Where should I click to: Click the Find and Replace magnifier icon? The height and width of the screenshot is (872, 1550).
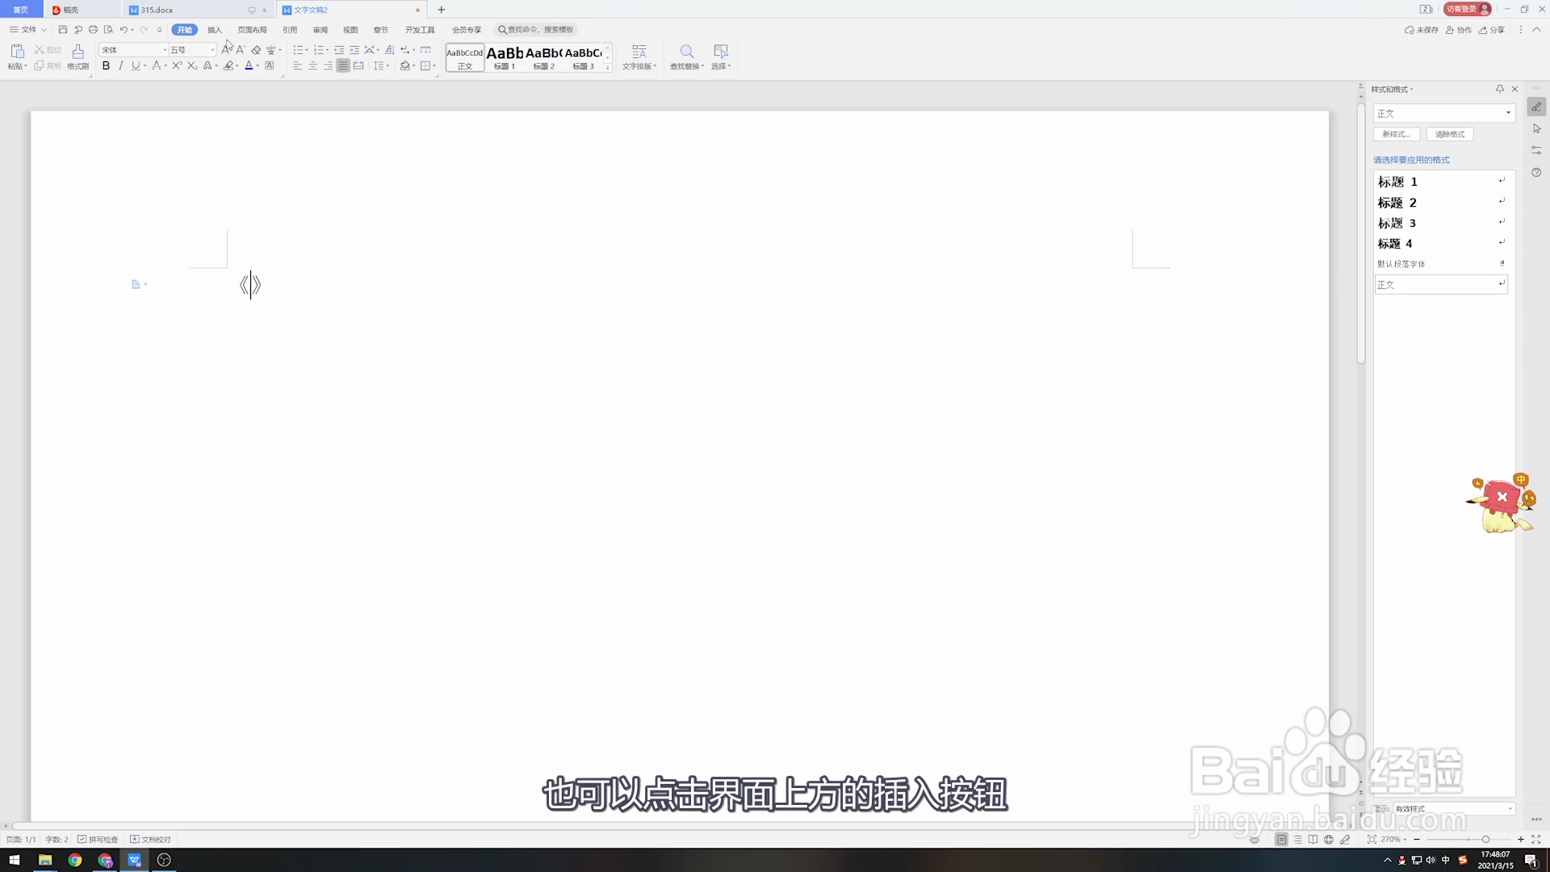[x=686, y=51]
